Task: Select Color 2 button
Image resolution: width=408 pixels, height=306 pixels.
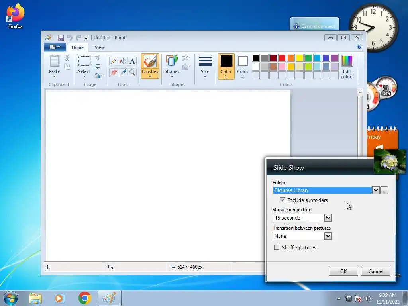Action: pos(243,67)
